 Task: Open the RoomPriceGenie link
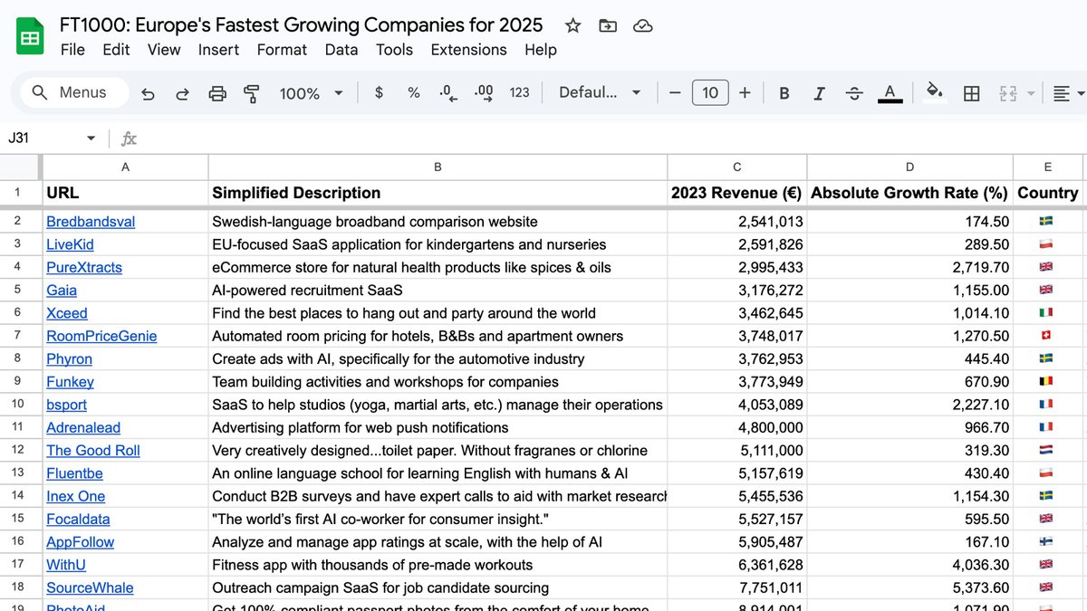click(x=101, y=336)
